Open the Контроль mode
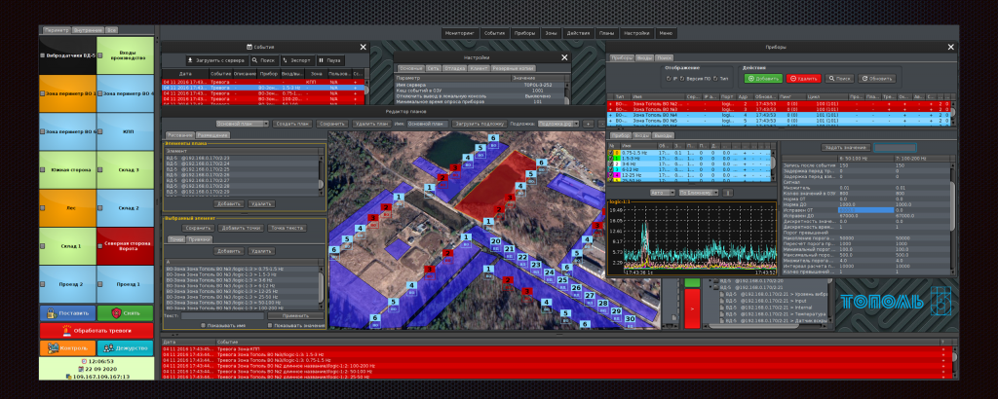Screen dimensions: 998x399 click(x=67, y=347)
